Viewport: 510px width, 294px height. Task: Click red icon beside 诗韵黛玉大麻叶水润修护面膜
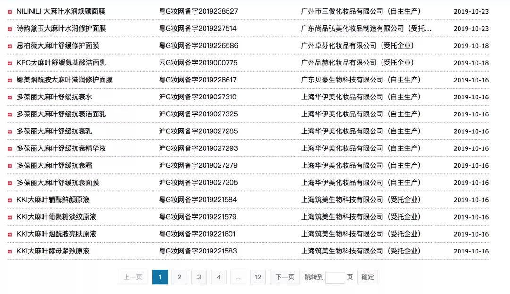click(x=10, y=29)
